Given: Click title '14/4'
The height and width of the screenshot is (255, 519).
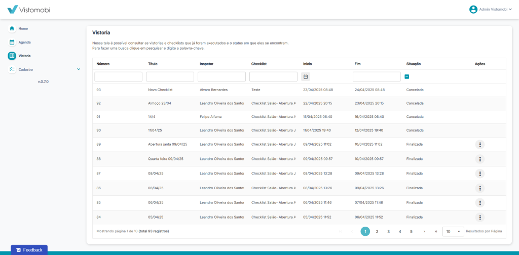Looking at the screenshot, I should [152, 116].
